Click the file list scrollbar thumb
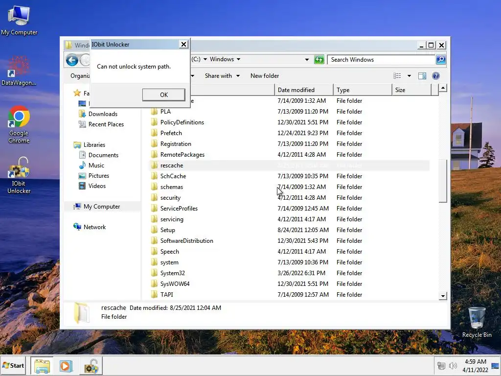 click(x=443, y=181)
